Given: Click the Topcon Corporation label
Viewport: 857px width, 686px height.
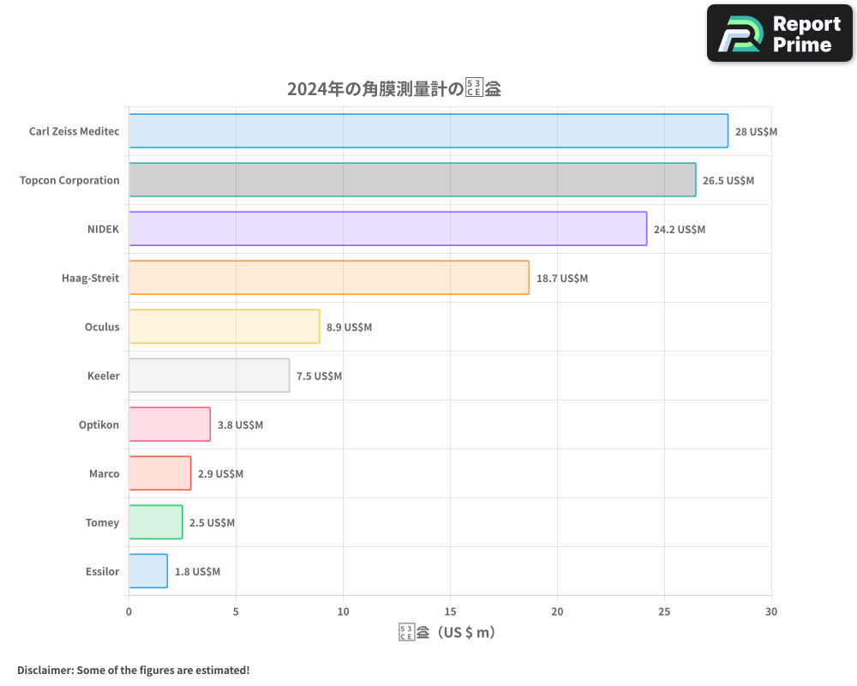Looking at the screenshot, I should click(x=70, y=180).
